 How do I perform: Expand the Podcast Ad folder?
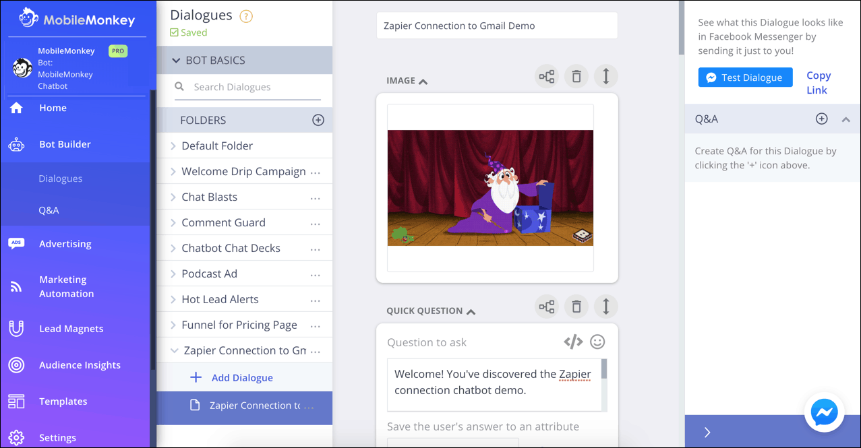click(173, 274)
